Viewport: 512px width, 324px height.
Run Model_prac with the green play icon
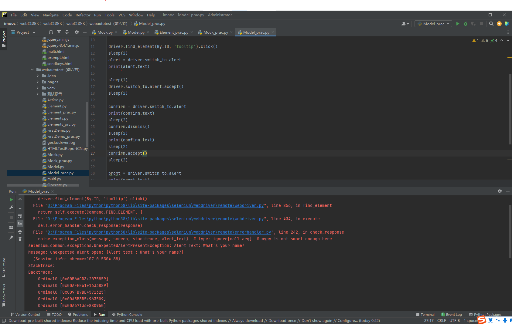458,24
